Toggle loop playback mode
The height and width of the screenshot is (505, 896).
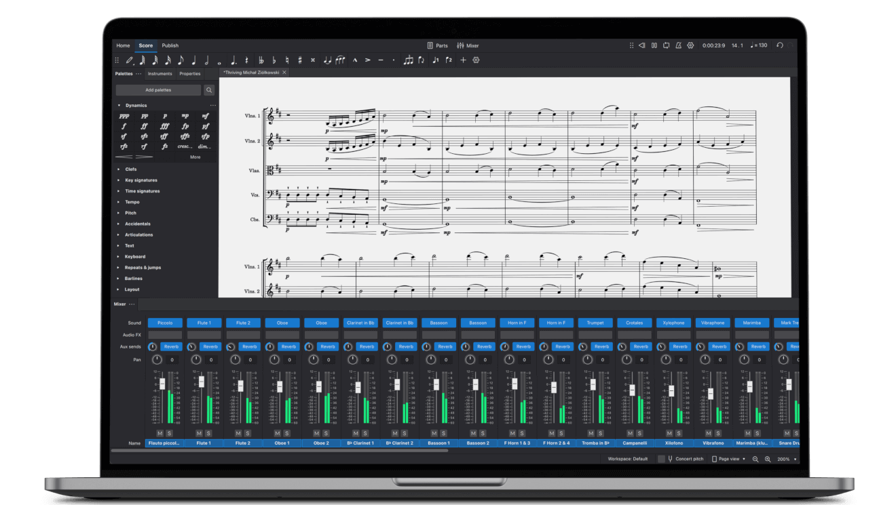click(667, 45)
